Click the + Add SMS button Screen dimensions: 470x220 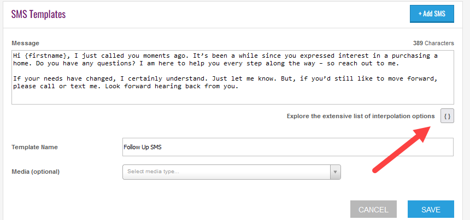coord(432,14)
